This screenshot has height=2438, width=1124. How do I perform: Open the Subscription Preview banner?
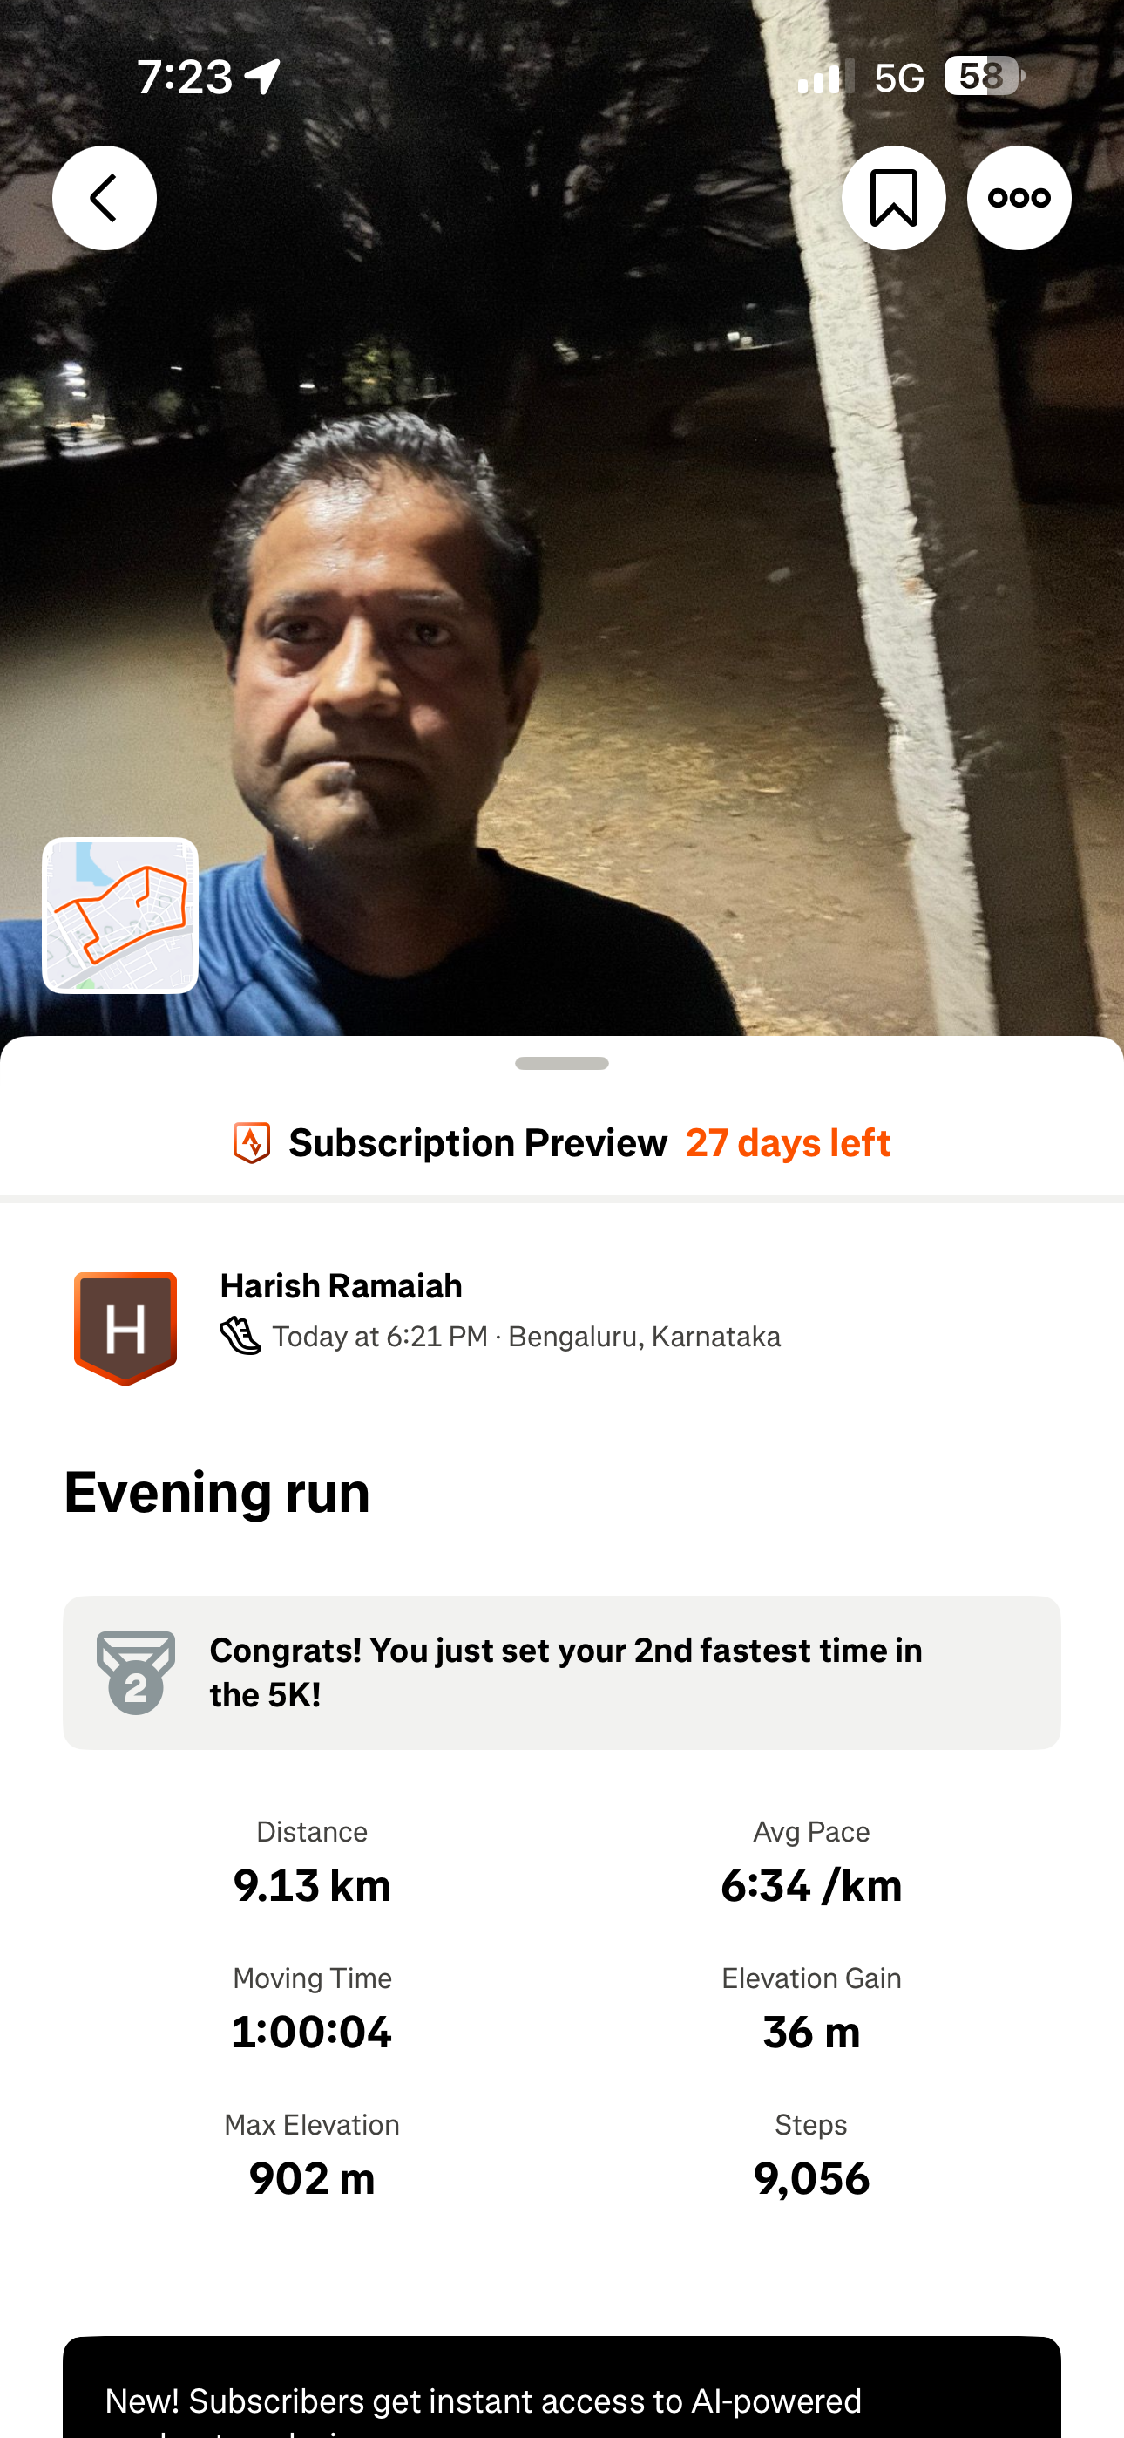pyautogui.click(x=562, y=1143)
